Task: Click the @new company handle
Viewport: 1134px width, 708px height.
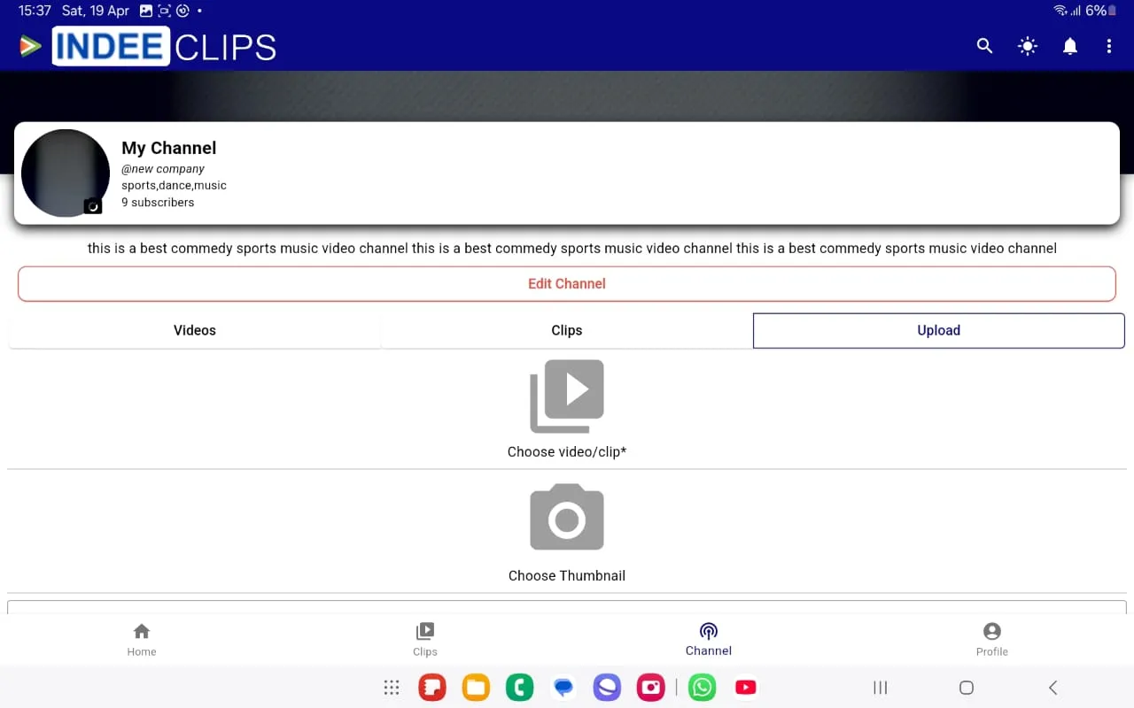Action: [163, 169]
